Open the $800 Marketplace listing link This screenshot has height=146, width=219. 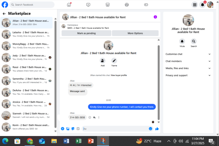88,28
